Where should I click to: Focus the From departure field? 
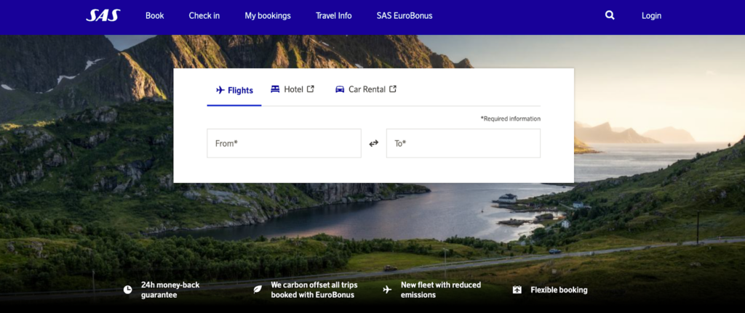tap(284, 144)
